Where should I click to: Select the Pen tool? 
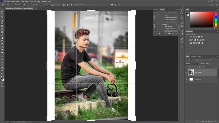pos(2,56)
